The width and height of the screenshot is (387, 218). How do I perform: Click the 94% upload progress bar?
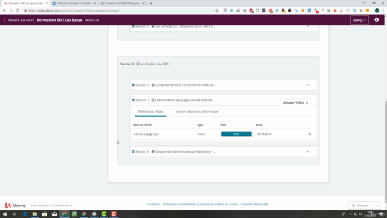[x=236, y=134]
